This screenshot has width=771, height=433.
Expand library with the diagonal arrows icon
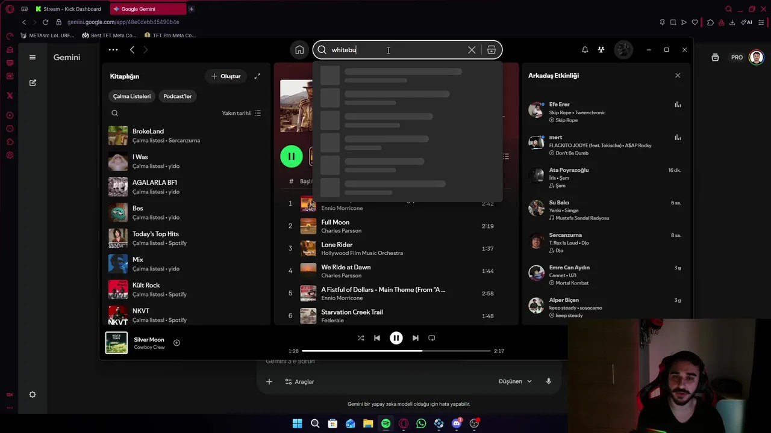coord(257,76)
